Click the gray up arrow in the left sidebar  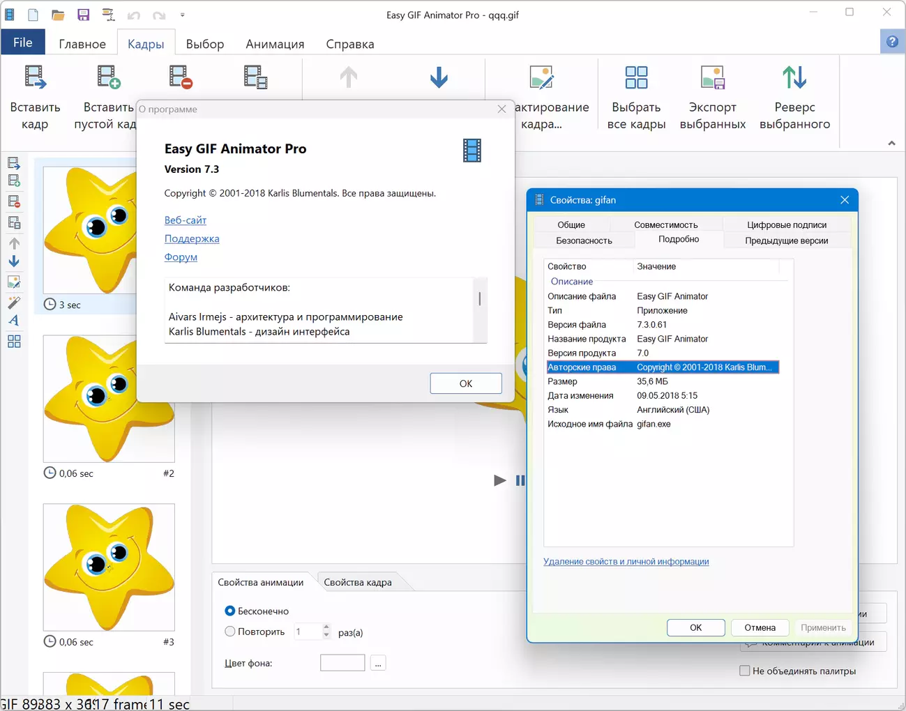point(14,243)
